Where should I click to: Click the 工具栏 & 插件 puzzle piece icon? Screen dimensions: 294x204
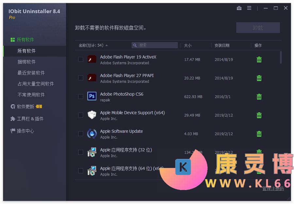click(13, 119)
